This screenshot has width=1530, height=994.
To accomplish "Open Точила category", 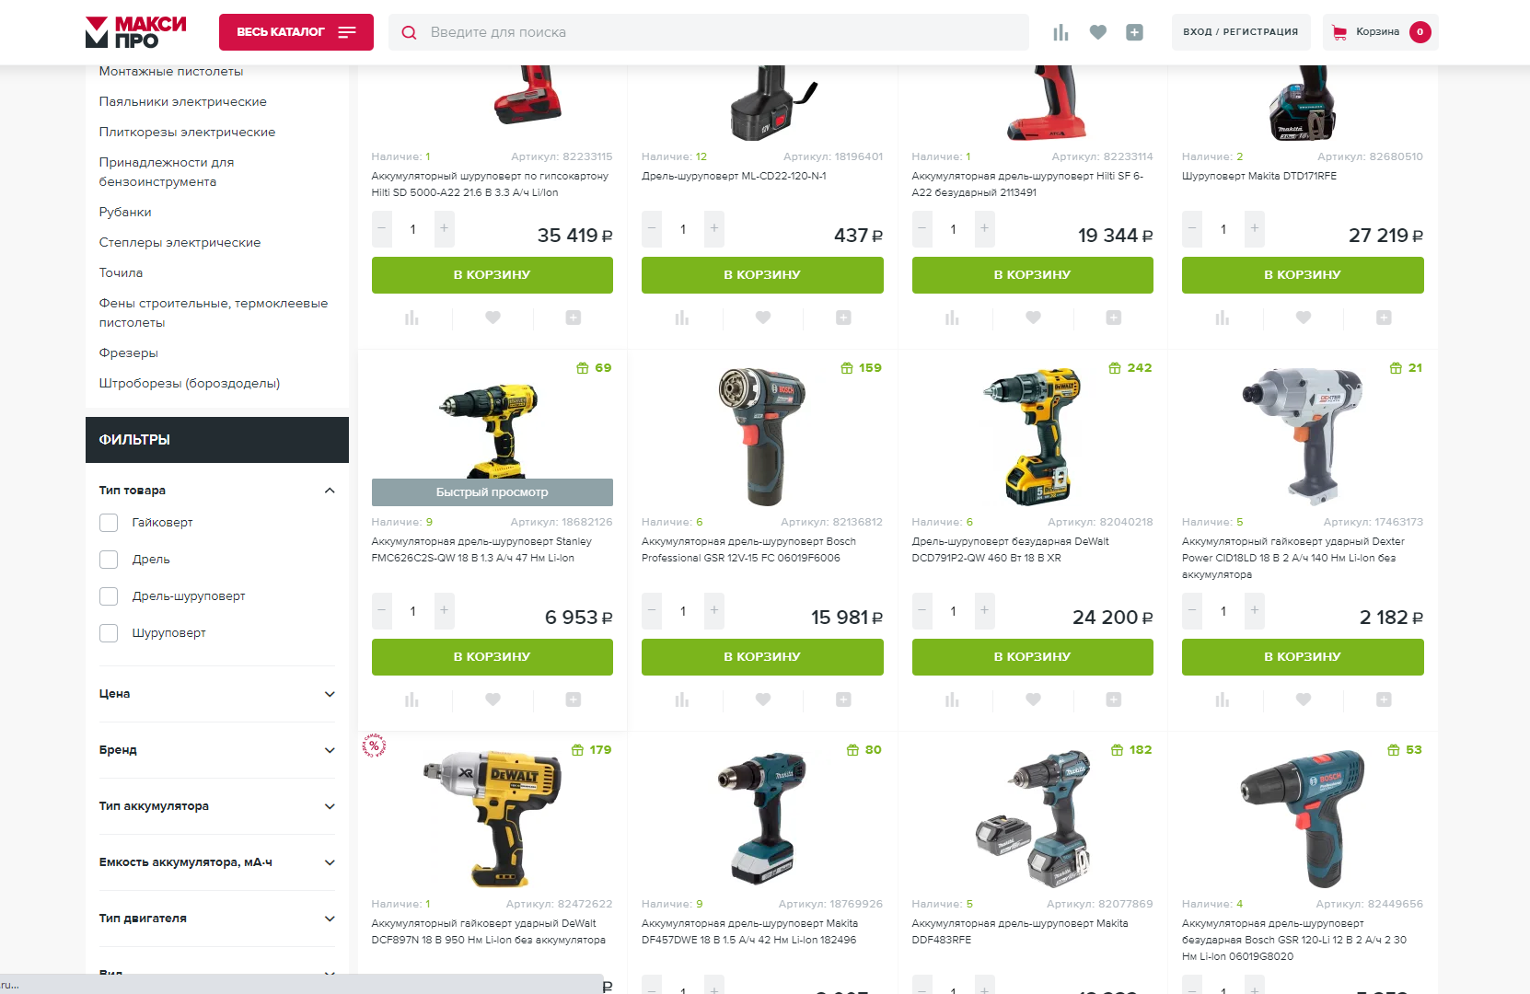I will click(121, 273).
